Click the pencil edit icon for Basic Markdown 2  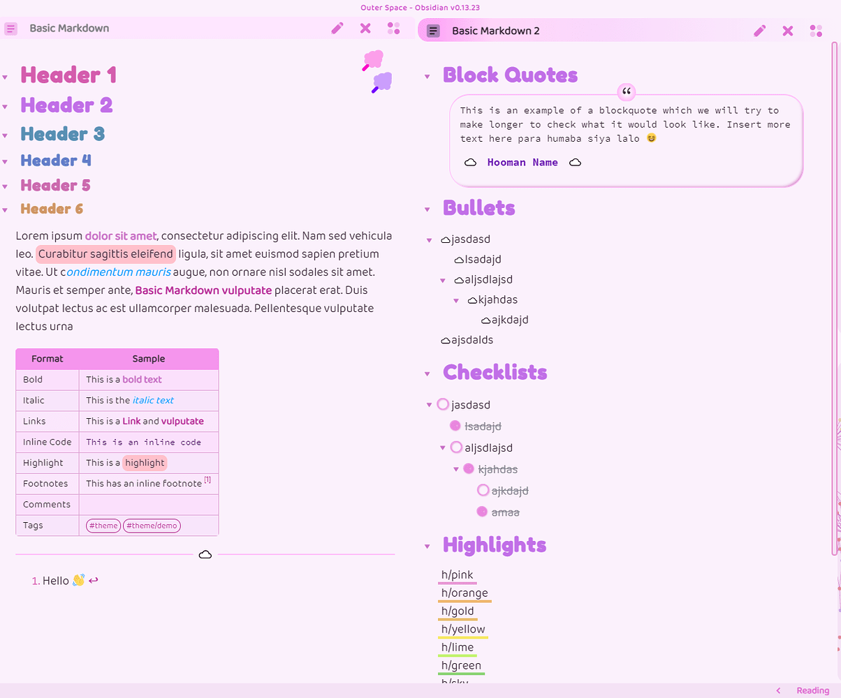[760, 31]
